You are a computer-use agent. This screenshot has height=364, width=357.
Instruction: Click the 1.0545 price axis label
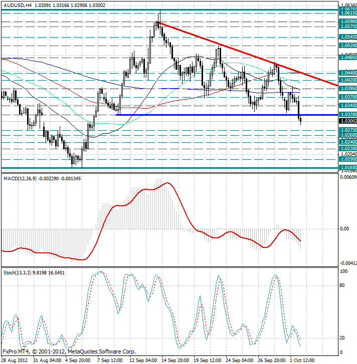coord(348,37)
